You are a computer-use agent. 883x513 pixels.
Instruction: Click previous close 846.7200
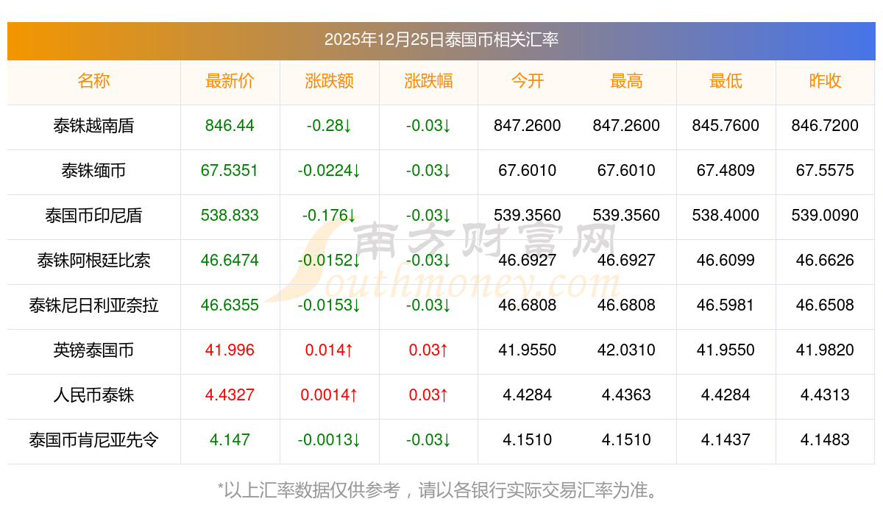[825, 126]
